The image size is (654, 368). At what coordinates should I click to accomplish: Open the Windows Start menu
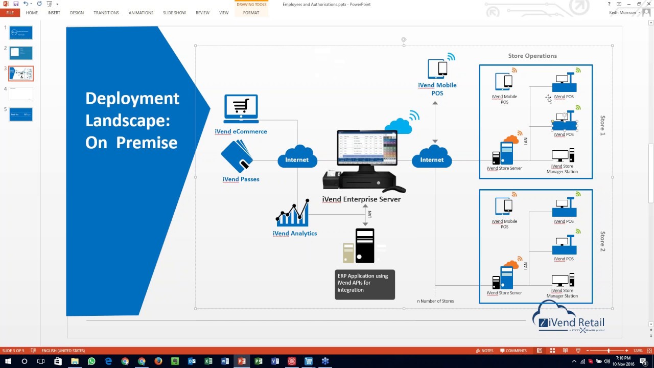[8, 361]
